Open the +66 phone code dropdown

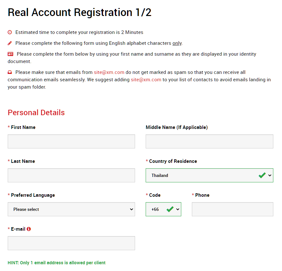point(163,209)
